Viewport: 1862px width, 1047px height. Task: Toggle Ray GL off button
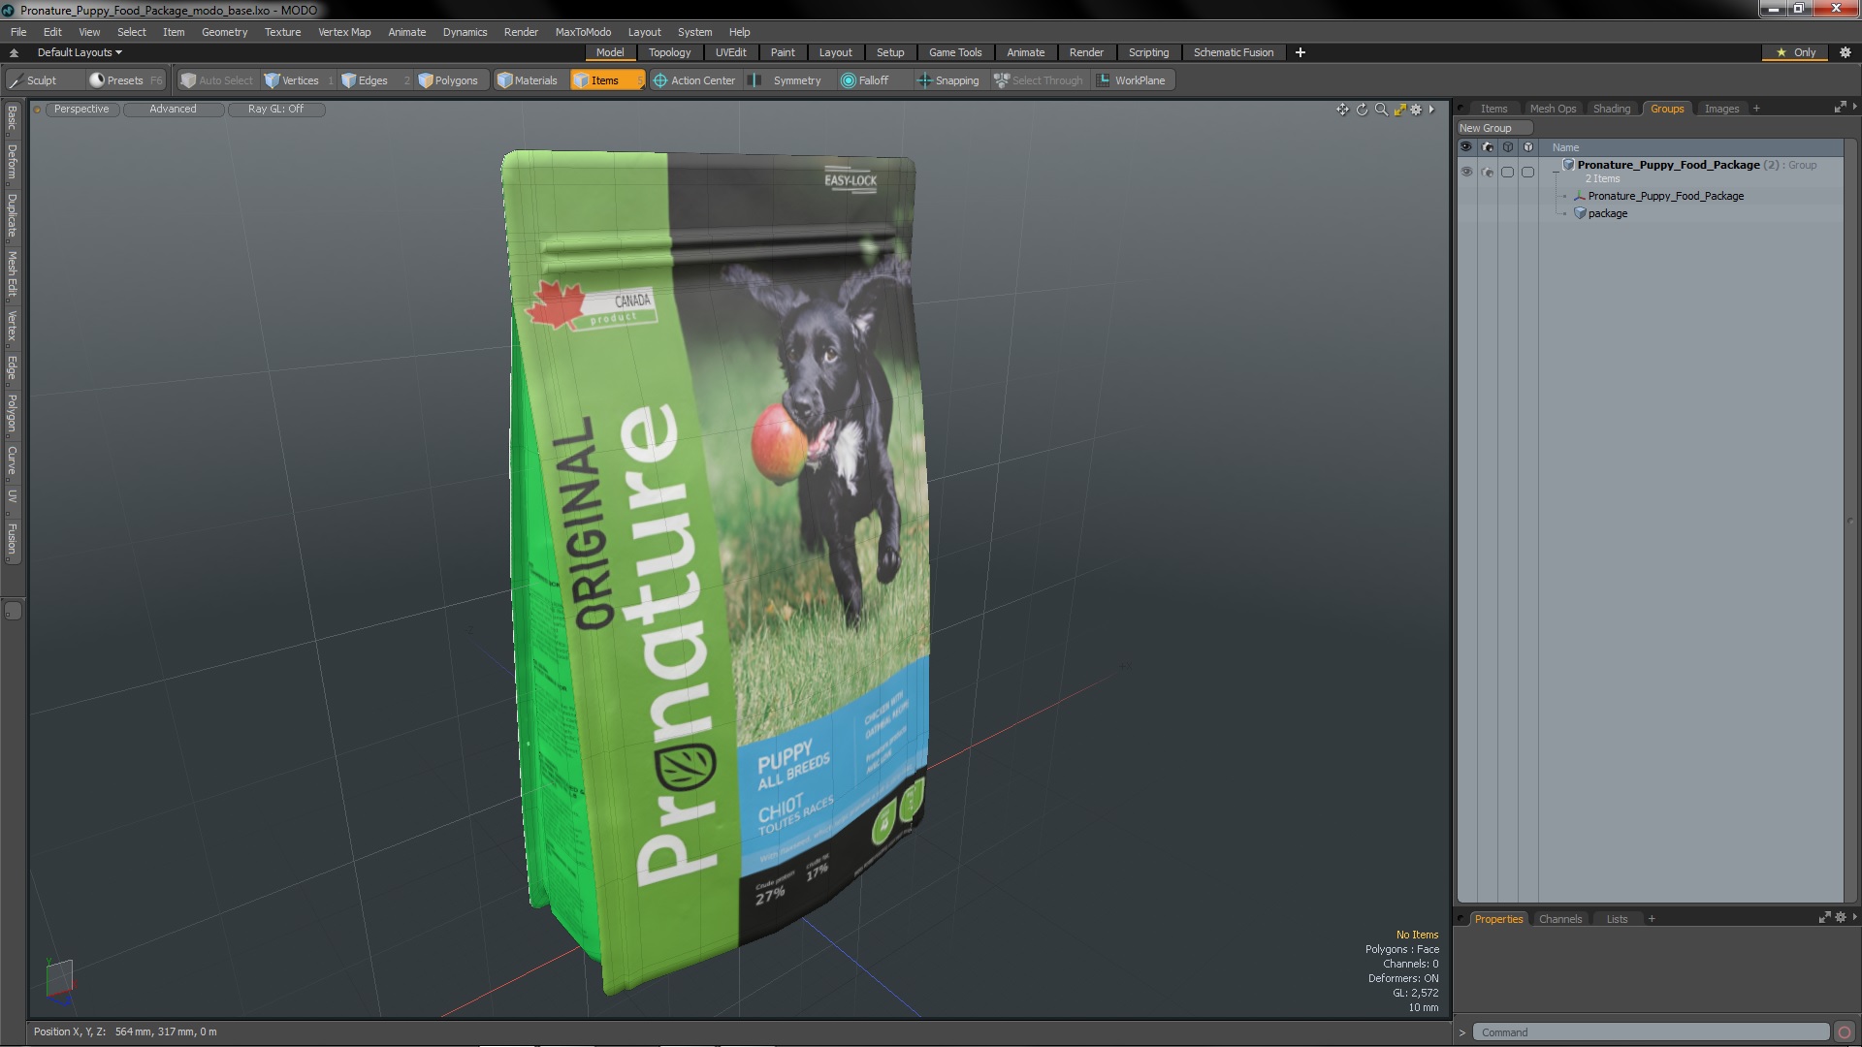tap(276, 110)
